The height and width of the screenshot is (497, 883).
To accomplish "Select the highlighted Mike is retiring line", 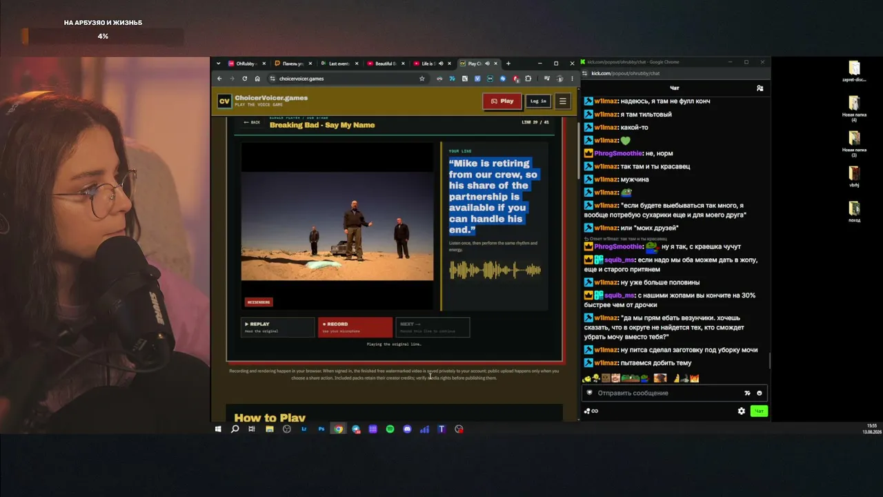I will (x=493, y=196).
